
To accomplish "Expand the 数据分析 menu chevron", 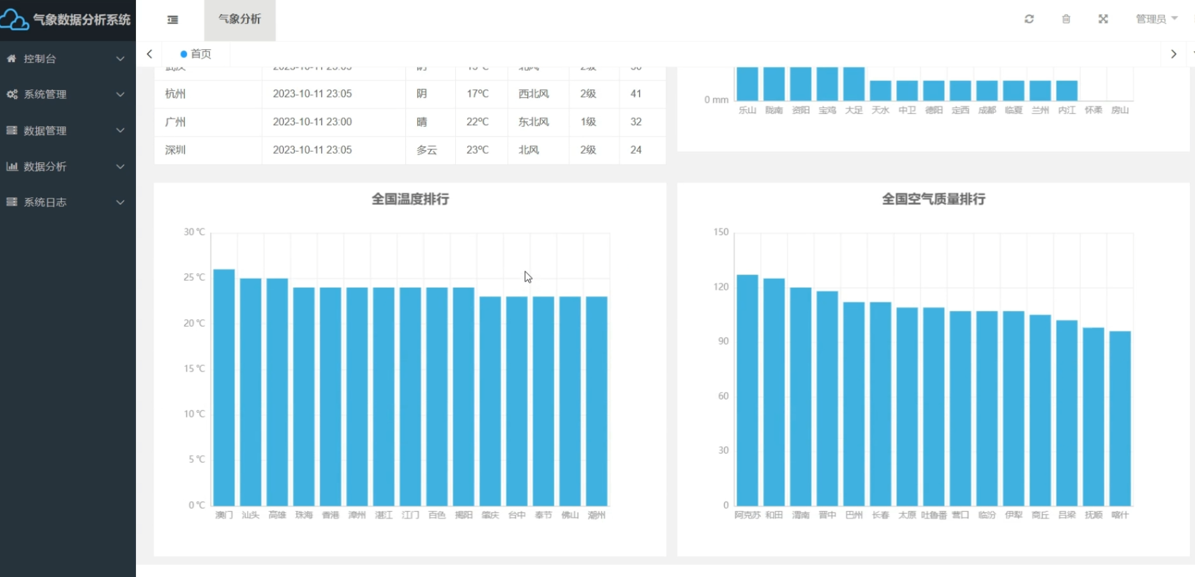I will (x=120, y=167).
